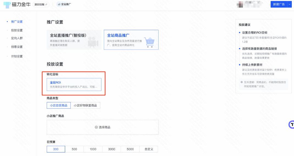Click the 持续上传新素材 tip

[x=252, y=65]
